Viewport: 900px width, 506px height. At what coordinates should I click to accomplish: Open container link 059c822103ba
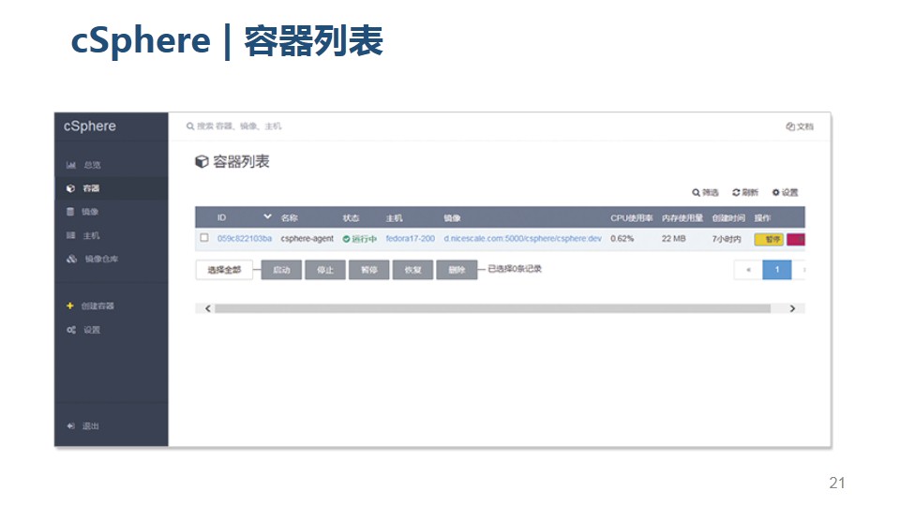click(x=245, y=239)
